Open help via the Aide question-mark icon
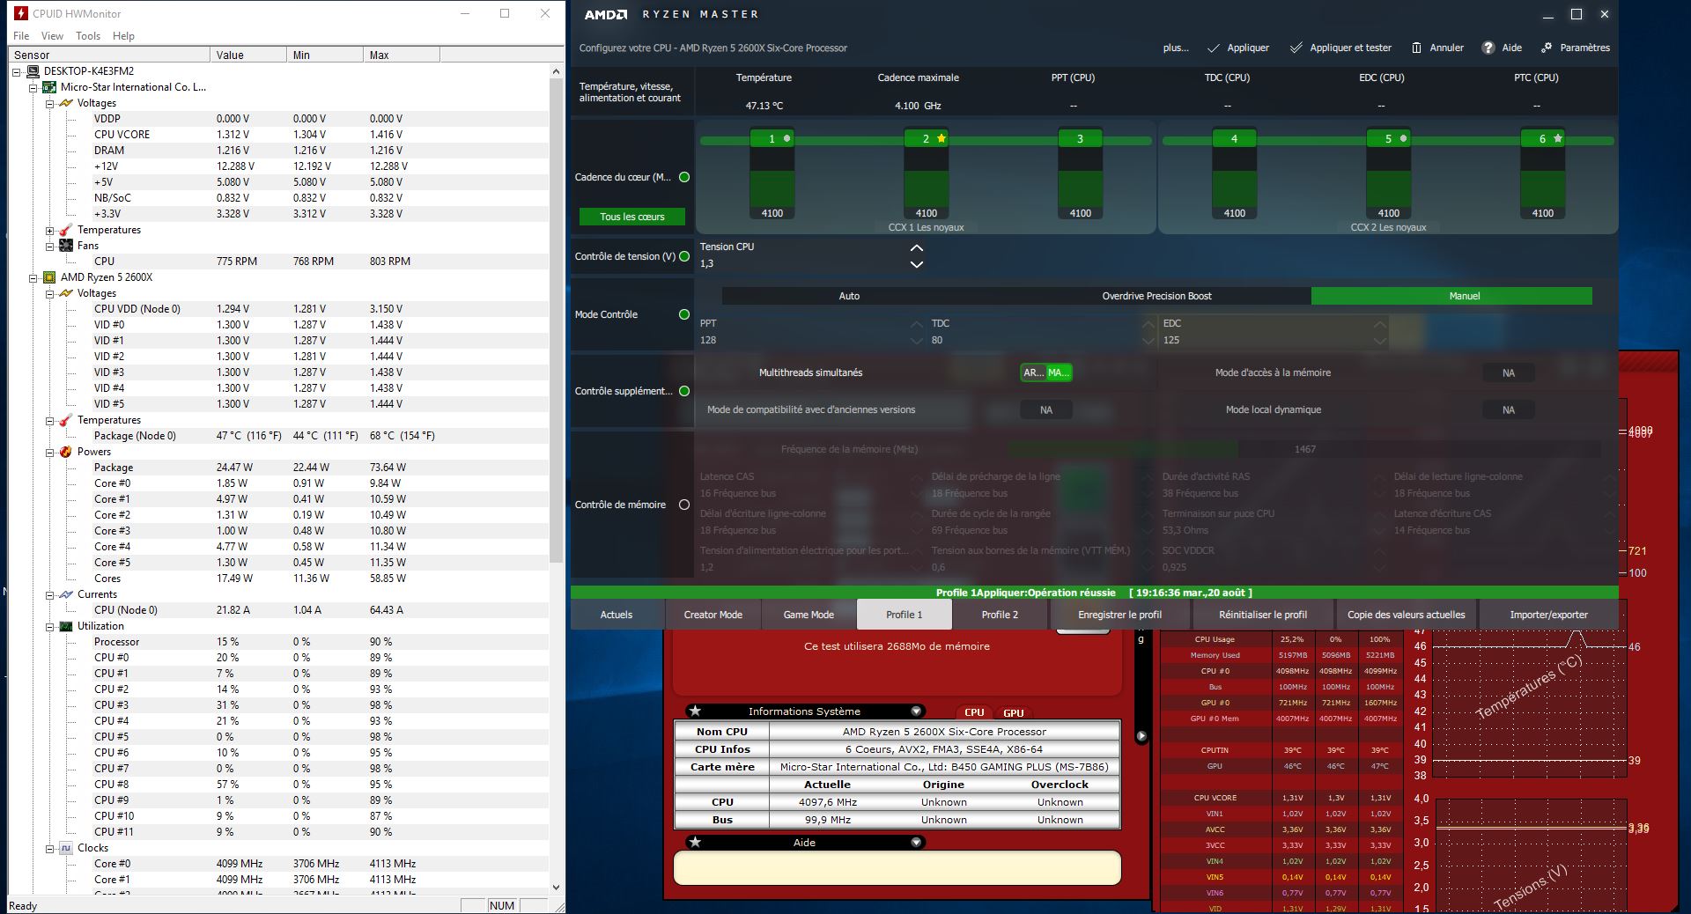The width and height of the screenshot is (1691, 914). point(1488,48)
